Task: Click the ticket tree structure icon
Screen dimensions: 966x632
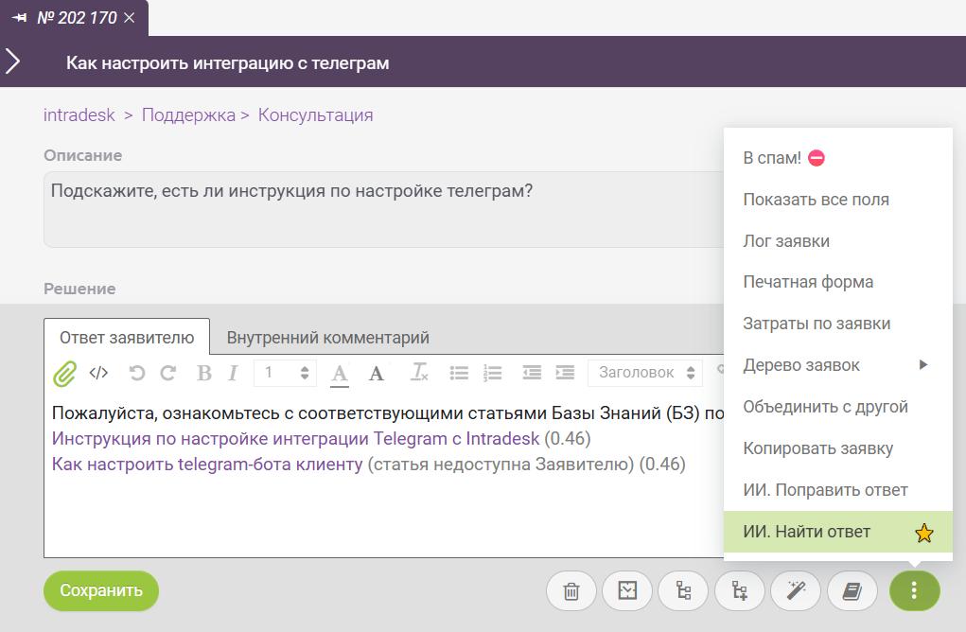Action: click(x=683, y=591)
